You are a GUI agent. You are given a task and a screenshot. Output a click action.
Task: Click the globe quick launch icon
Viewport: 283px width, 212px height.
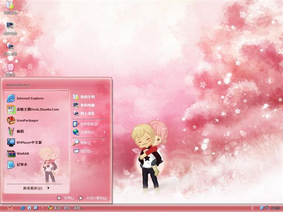[29, 208]
